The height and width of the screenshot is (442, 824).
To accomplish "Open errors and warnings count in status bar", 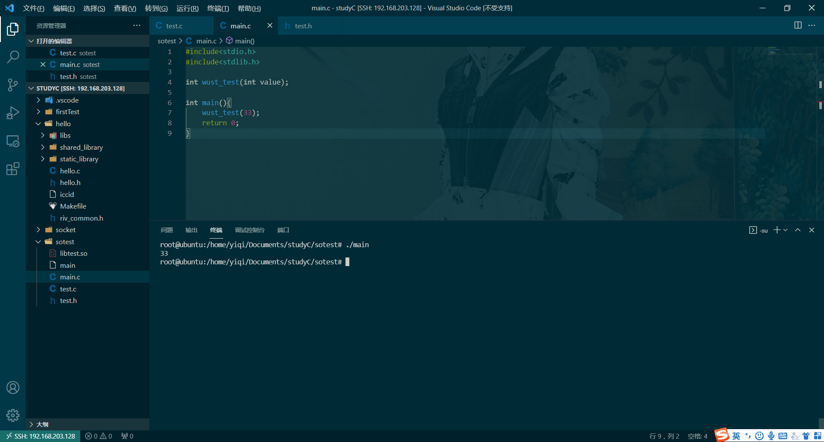I will click(99, 436).
